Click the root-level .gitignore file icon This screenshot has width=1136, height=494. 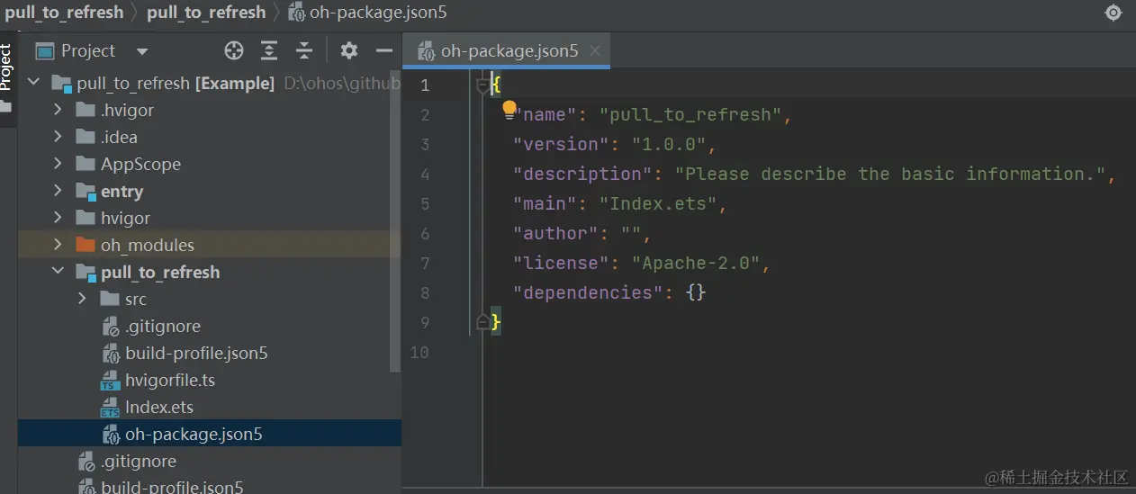coord(86,462)
